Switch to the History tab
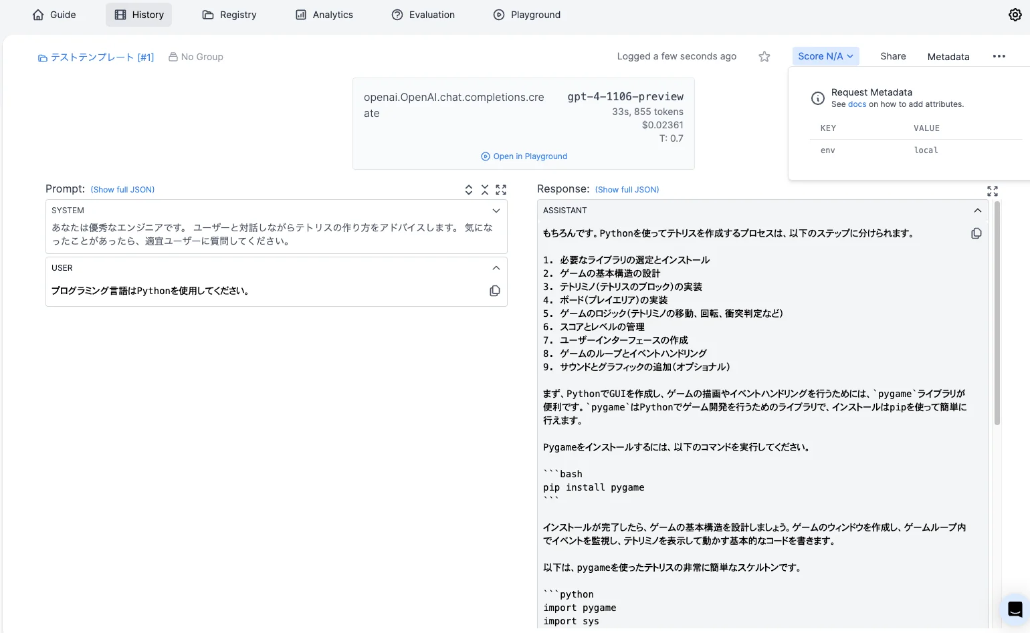This screenshot has width=1030, height=633. [x=138, y=15]
